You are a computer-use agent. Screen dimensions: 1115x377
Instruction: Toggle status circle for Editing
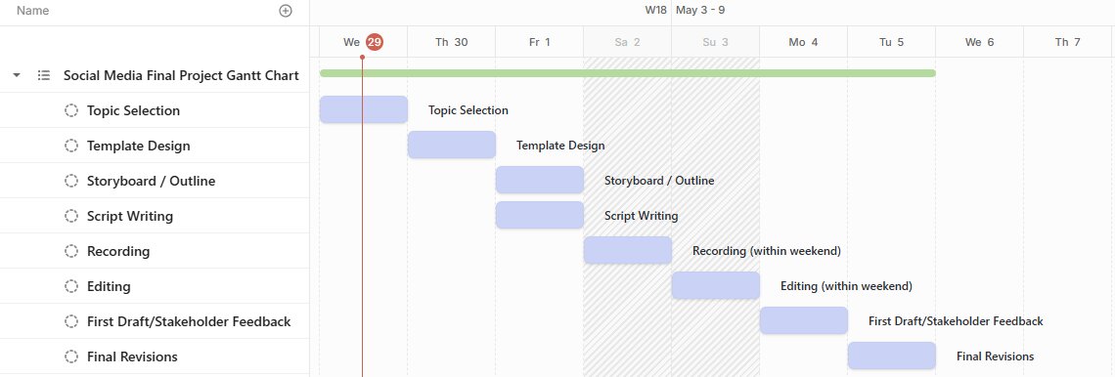coord(71,286)
